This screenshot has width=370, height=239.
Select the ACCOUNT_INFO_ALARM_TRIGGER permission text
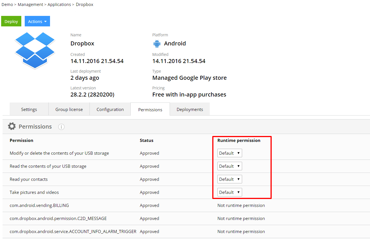pyautogui.click(x=73, y=231)
